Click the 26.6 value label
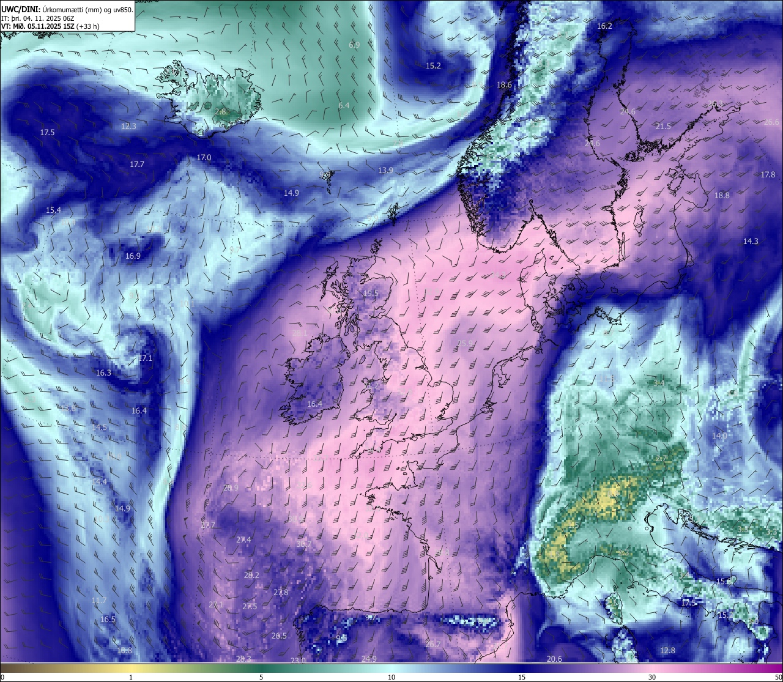The height and width of the screenshot is (682, 783). point(772,122)
